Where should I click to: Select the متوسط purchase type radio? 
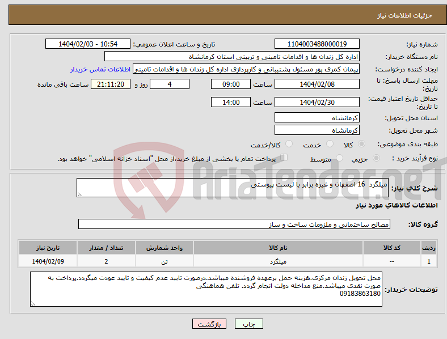(340, 158)
